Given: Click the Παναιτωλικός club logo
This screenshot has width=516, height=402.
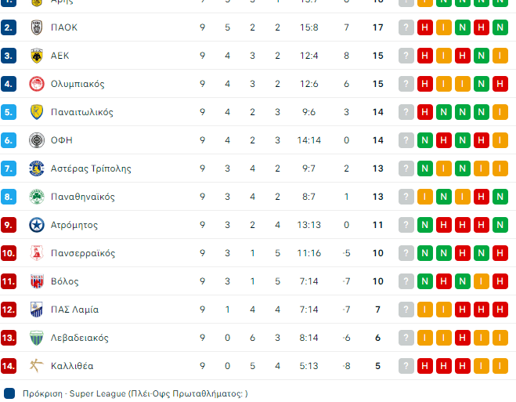Looking at the screenshot, I should click(x=36, y=112).
